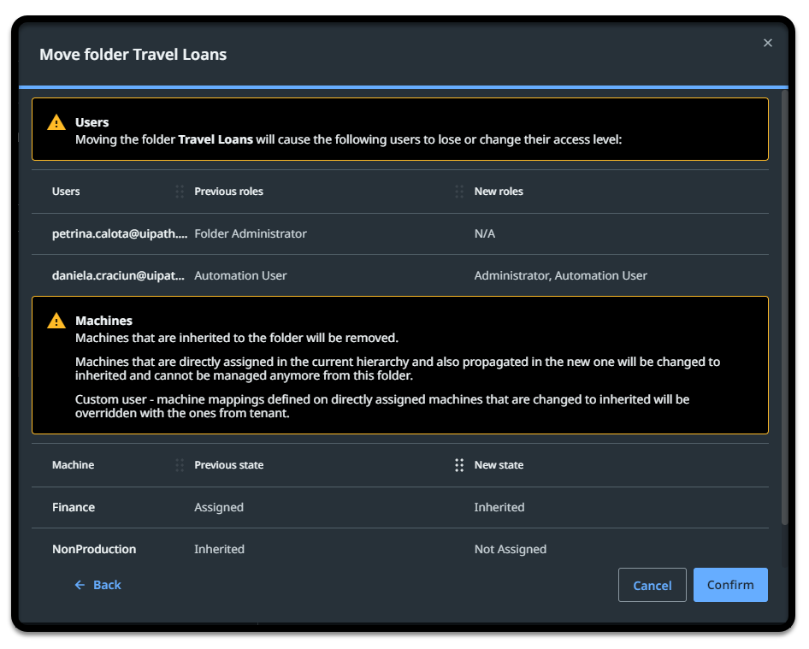Click the warning icon in Machines alert

point(56,321)
